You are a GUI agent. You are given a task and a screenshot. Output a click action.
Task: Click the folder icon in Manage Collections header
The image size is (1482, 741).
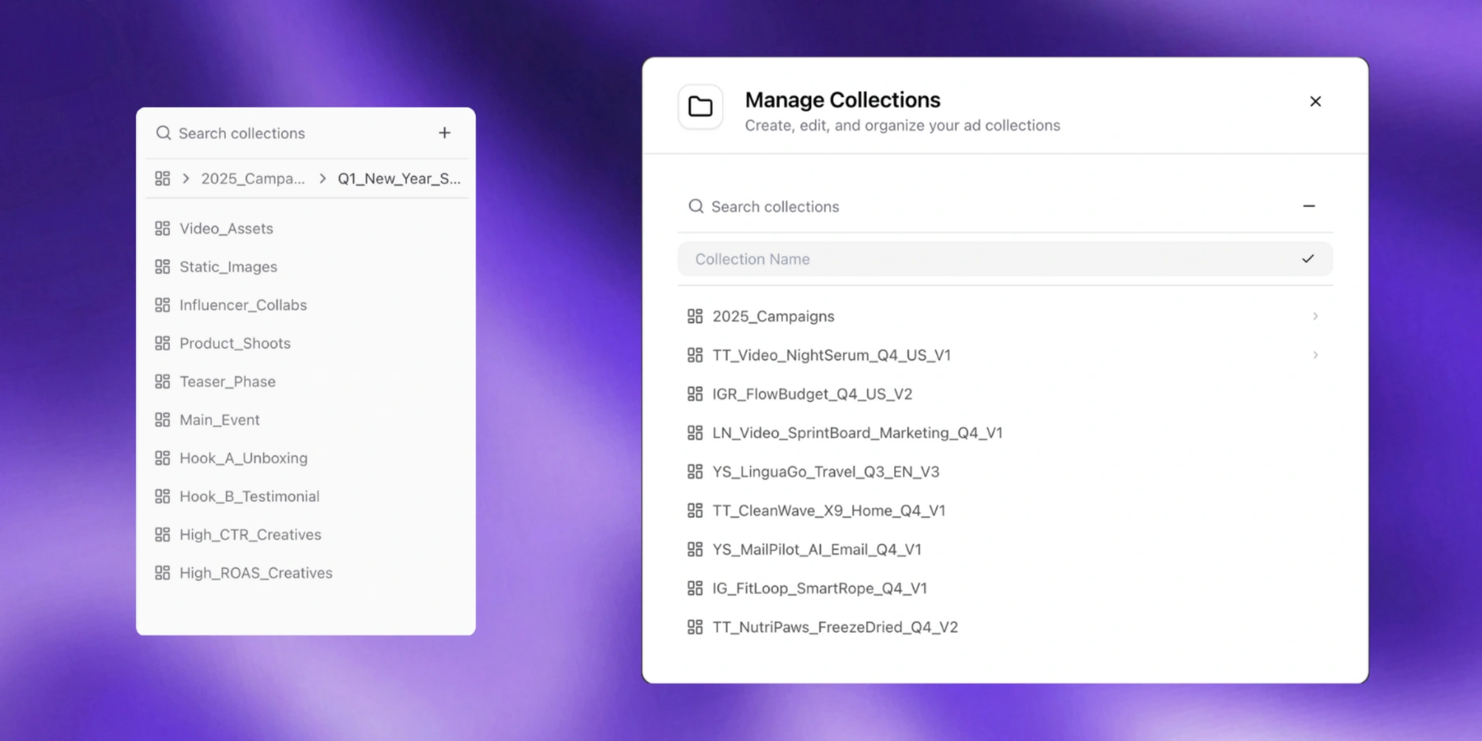700,107
